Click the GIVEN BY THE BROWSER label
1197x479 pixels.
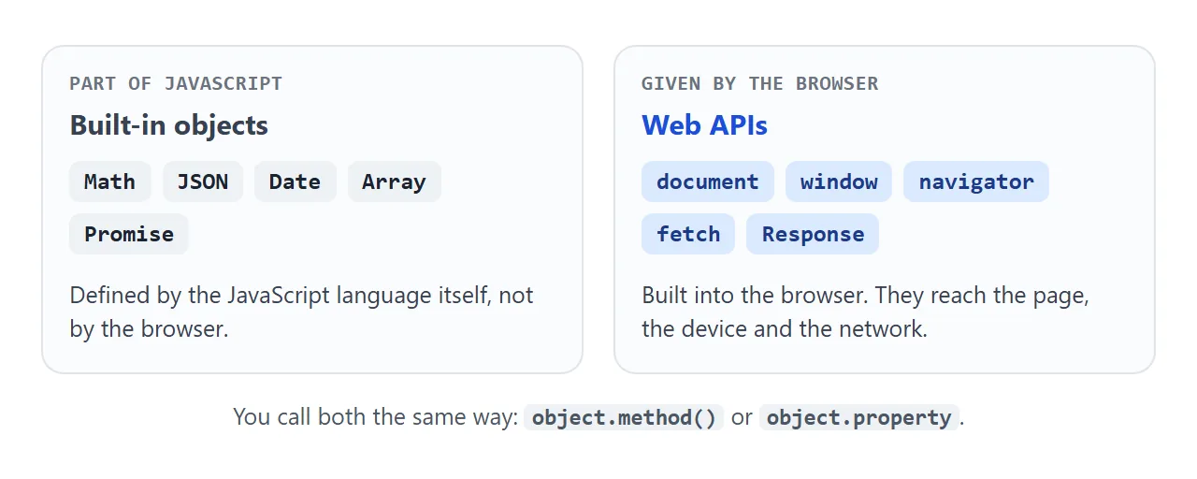click(x=759, y=83)
